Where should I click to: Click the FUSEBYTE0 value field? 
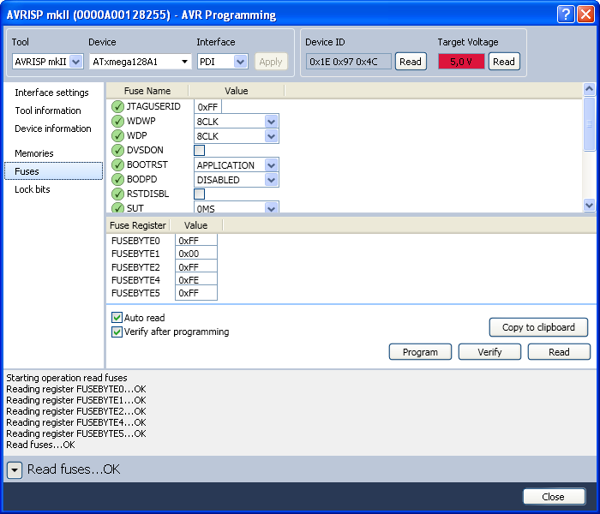click(196, 241)
